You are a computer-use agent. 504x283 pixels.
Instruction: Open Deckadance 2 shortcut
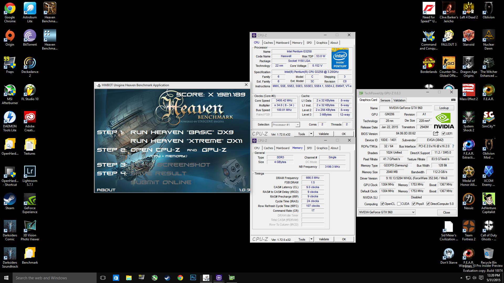[x=30, y=67]
